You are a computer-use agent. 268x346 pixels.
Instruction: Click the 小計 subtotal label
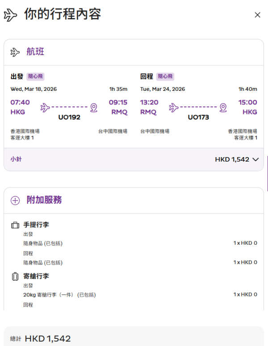coord(16,159)
